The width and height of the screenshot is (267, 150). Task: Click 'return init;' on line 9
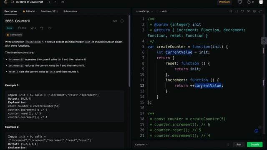188,69
